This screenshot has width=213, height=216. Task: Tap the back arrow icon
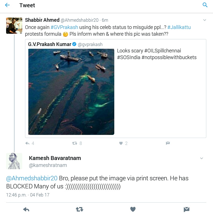(x=7, y=5)
